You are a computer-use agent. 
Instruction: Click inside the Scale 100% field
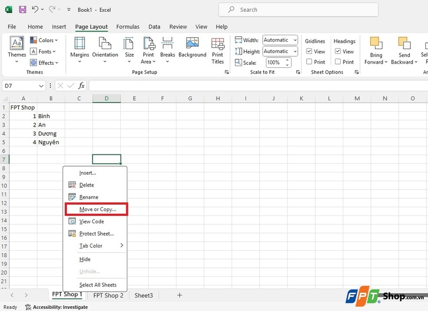275,63
